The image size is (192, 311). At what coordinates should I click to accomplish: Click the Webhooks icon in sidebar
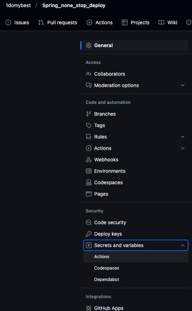pyautogui.click(x=88, y=160)
